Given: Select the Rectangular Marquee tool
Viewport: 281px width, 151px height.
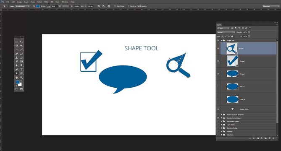Looking at the screenshot, I should [x=17, y=42].
